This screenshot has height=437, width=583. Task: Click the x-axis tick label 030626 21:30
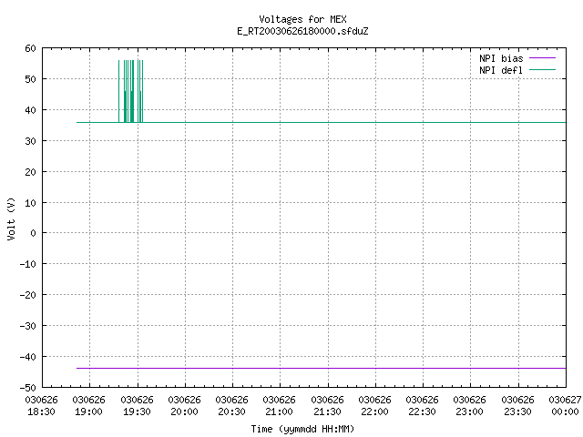[x=327, y=406]
